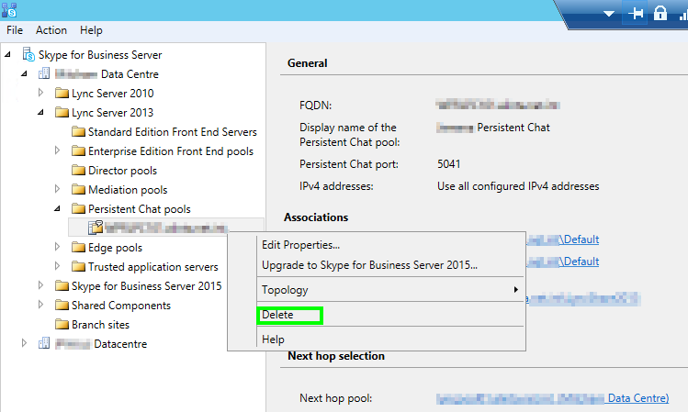Click the persistent chat pool server icon
688x412 pixels.
pos(96,228)
